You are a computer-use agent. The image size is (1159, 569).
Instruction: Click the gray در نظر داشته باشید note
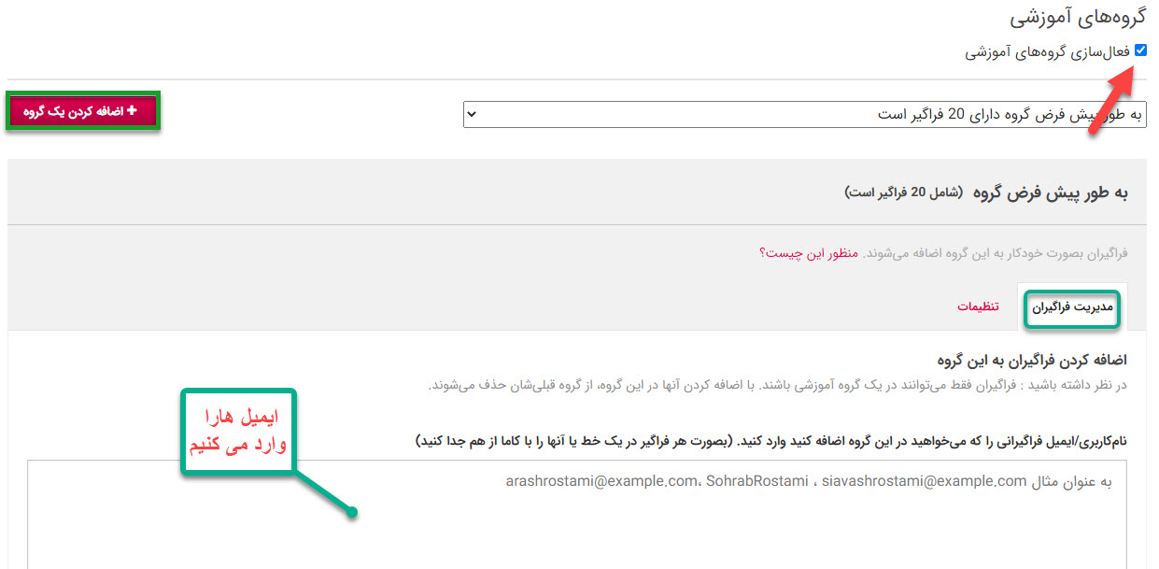(x=777, y=385)
